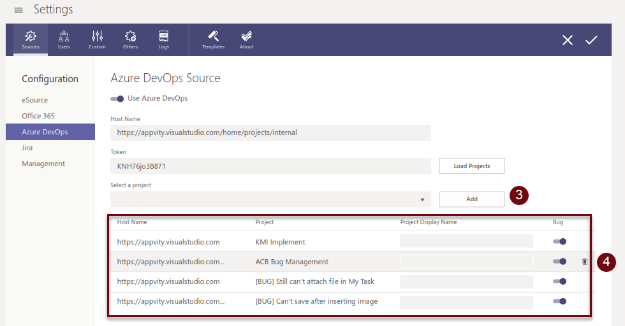625x326 pixels.
Task: Click the Load Projects button
Action: [x=472, y=166]
